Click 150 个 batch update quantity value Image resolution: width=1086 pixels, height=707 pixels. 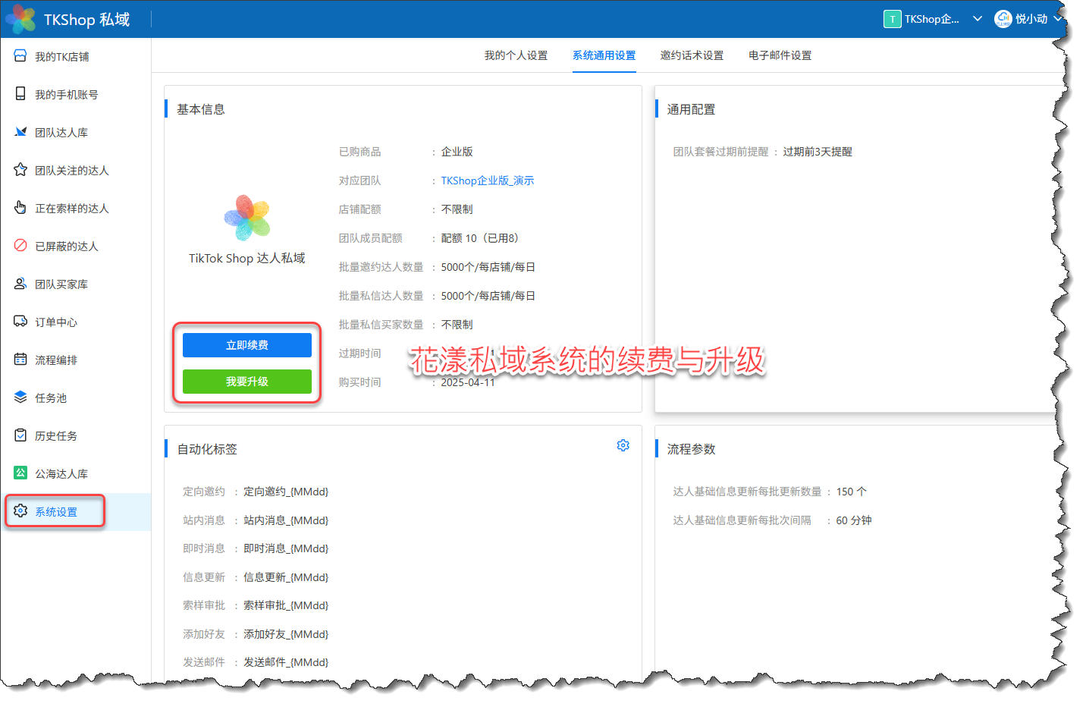[851, 492]
